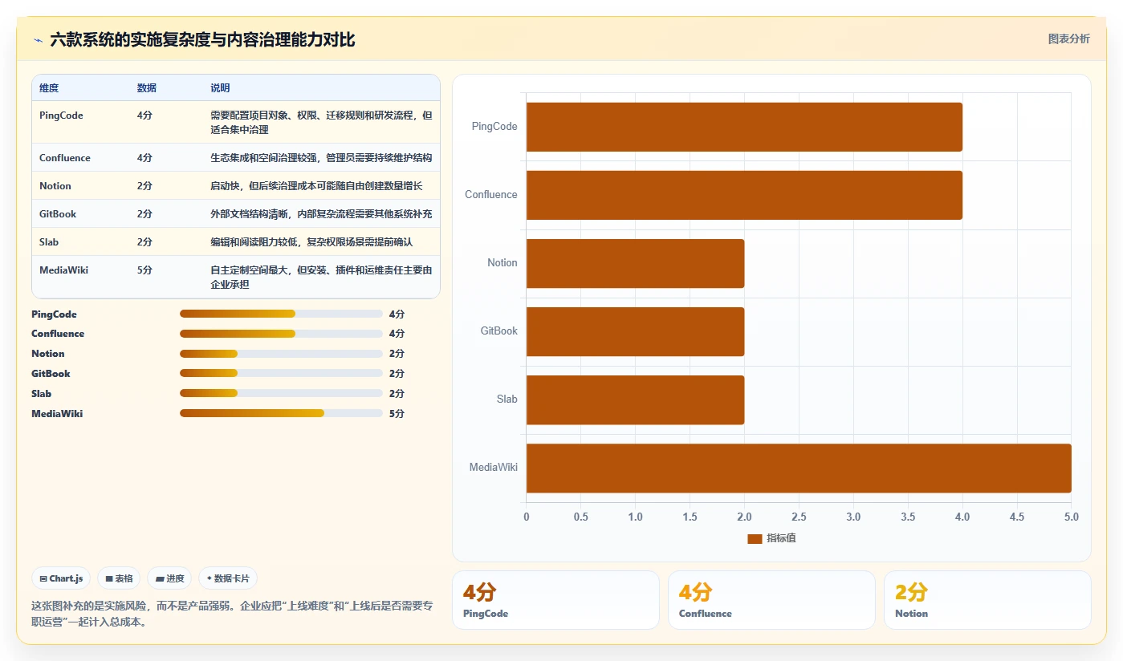1123x661 pixels.
Task: Toggle the 指标值 legend swatch
Action: [755, 538]
